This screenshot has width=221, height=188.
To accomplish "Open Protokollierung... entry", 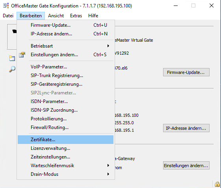I will click(65, 119).
